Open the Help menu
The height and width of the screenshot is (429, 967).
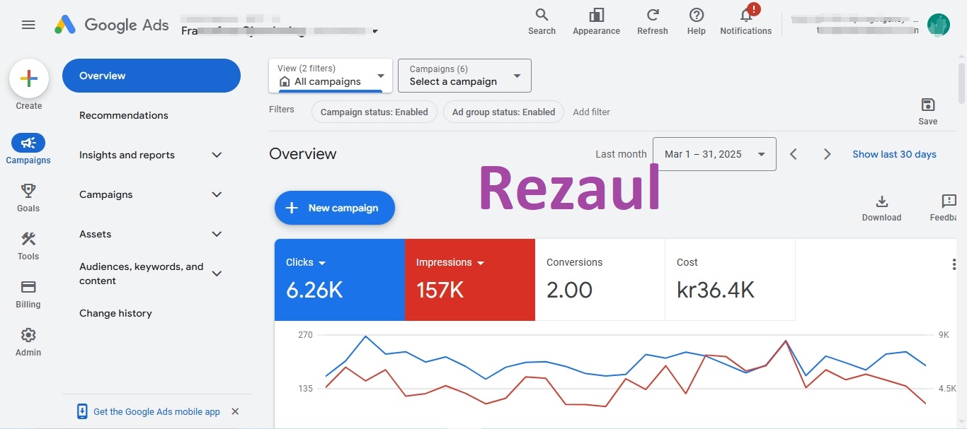coord(697,22)
